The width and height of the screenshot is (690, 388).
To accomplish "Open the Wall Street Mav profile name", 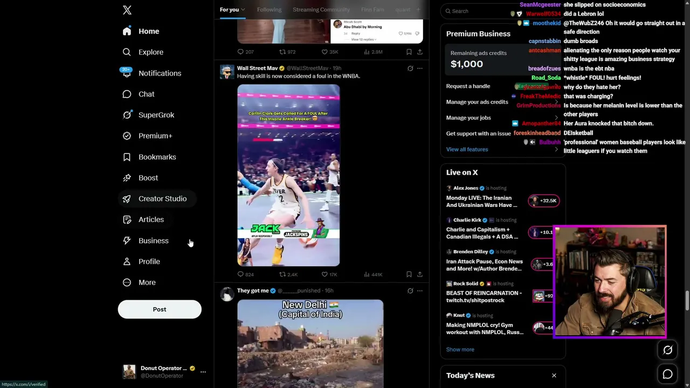I will (257, 68).
